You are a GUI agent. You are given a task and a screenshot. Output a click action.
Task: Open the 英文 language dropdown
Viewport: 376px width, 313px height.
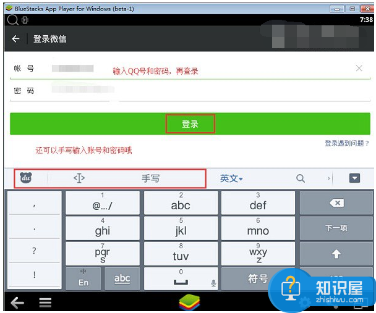pos(231,178)
